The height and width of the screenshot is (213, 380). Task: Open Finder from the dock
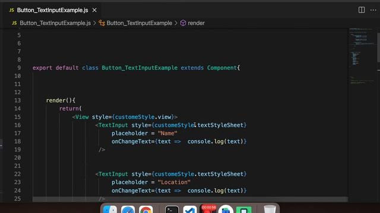pos(110,209)
